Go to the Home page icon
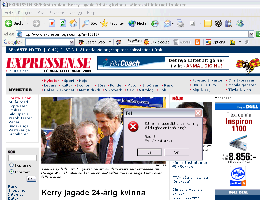260x200 pixels. click(x=73, y=23)
